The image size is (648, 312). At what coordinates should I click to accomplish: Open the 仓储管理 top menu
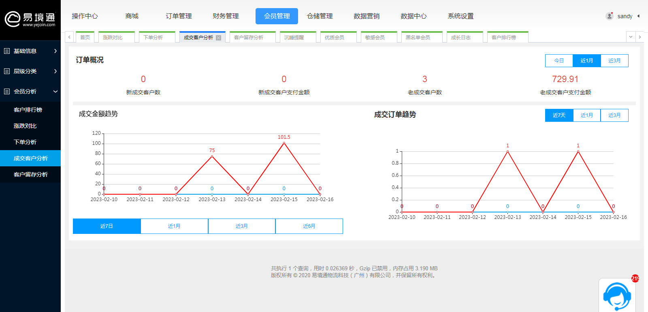(320, 16)
